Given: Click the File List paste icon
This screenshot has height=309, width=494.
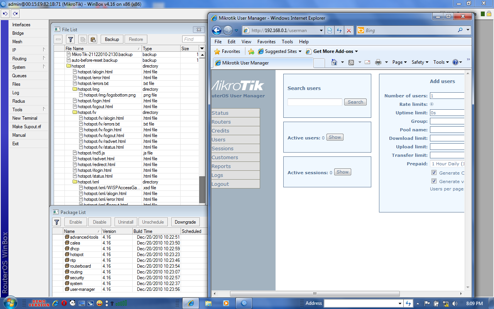Looking at the screenshot, I should (93, 39).
